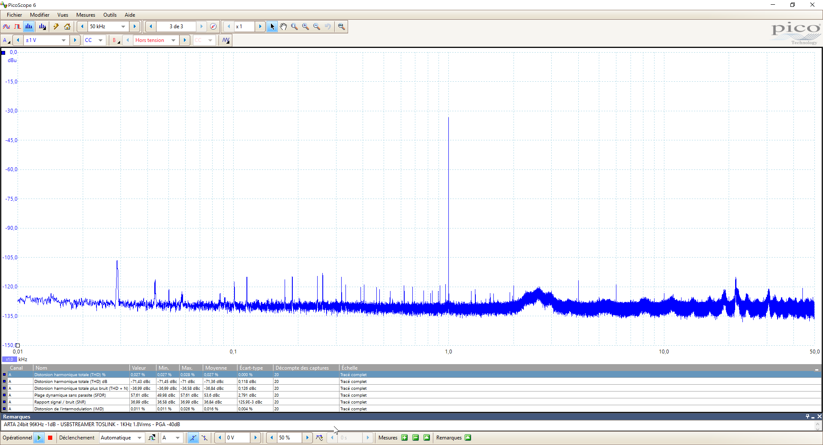This screenshot has height=445, width=823.
Task: Select the pointer selection tool
Action: 272,27
